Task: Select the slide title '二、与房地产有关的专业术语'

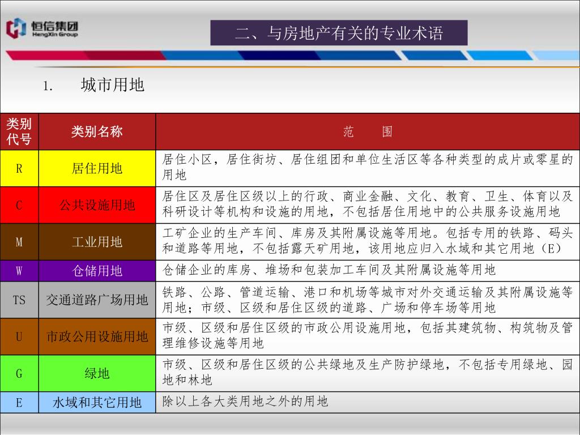Action: [x=339, y=33]
